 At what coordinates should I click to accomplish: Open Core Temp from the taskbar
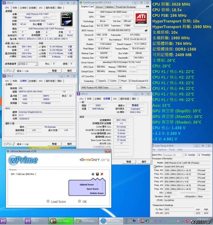coord(61,221)
